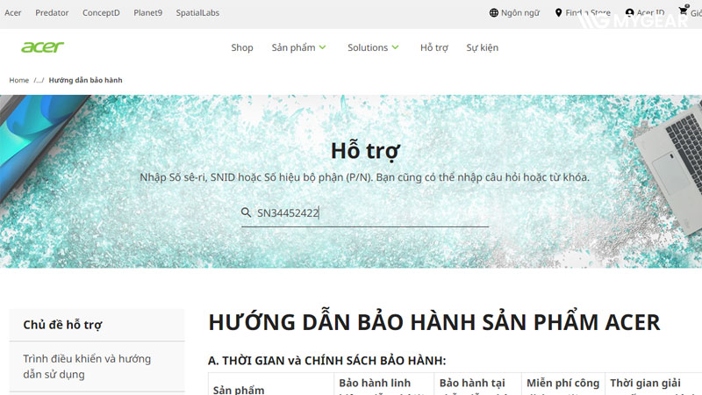Viewport: 702px width, 395px height.
Task: Go to Hỗ trợ in navigation
Action: click(433, 47)
